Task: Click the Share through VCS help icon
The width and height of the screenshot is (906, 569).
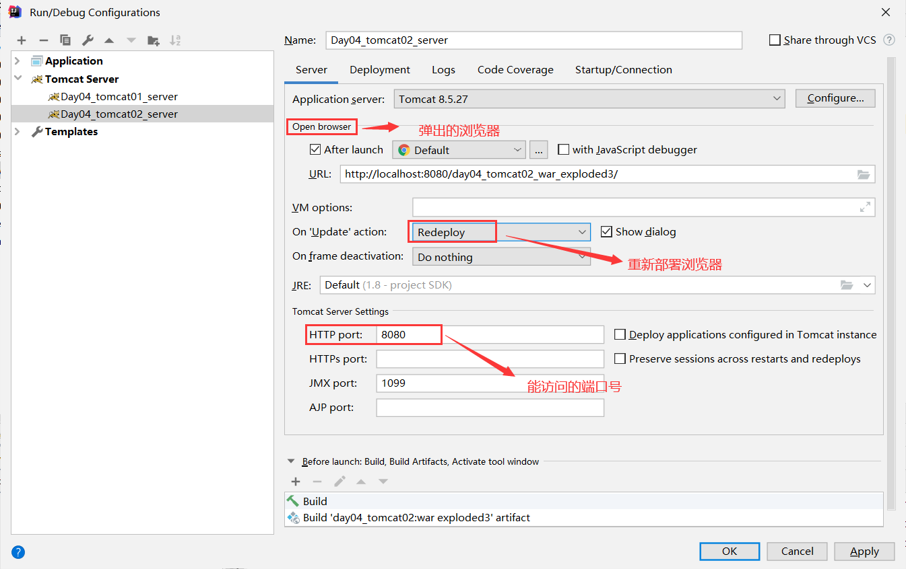Action: (889, 40)
